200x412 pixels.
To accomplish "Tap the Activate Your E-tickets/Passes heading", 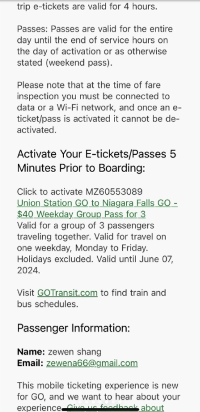I will [x=97, y=161].
